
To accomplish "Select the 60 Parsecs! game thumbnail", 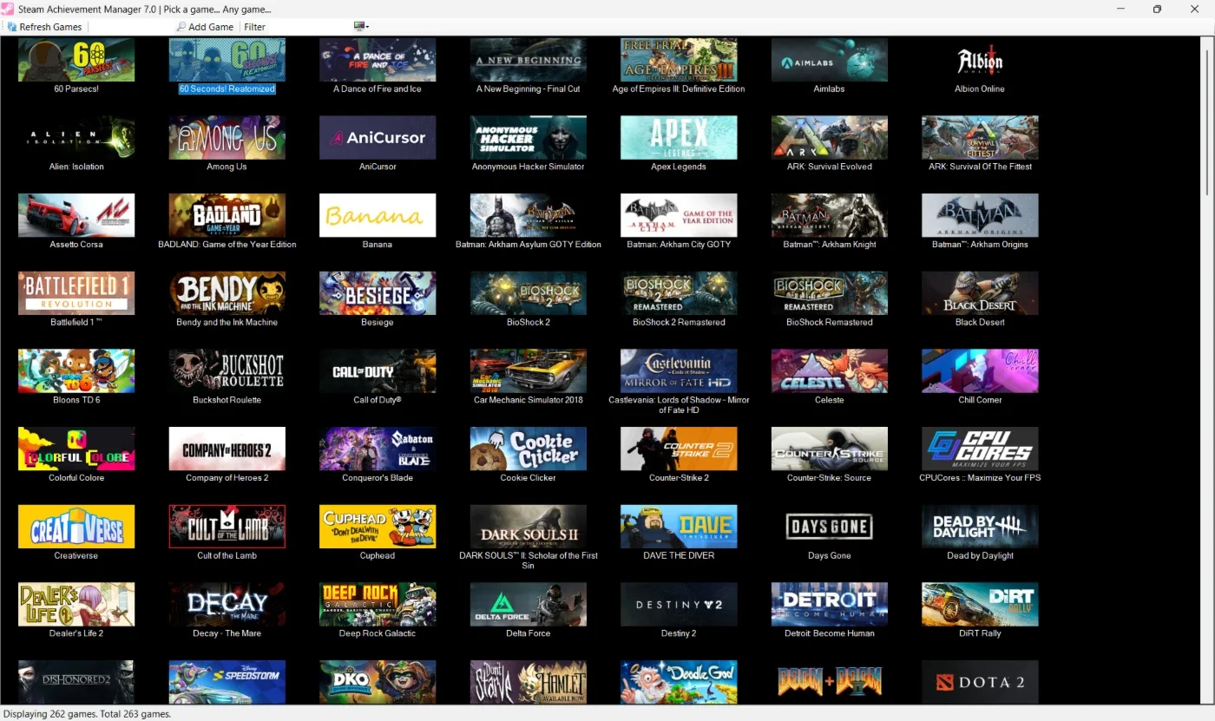I will (76, 60).
